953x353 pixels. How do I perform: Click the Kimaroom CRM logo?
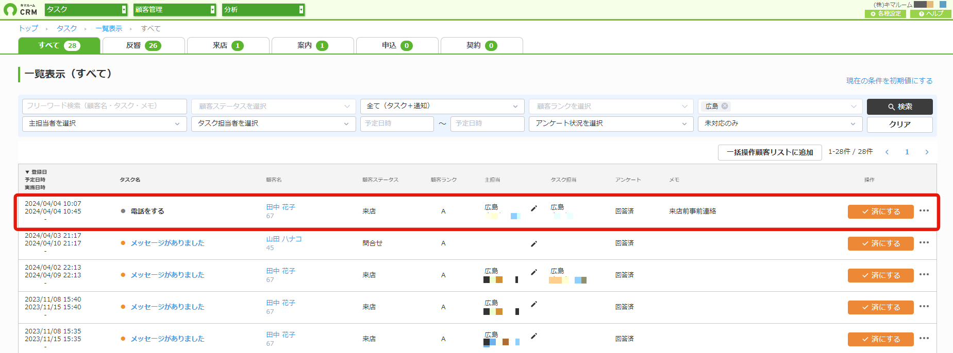click(21, 9)
